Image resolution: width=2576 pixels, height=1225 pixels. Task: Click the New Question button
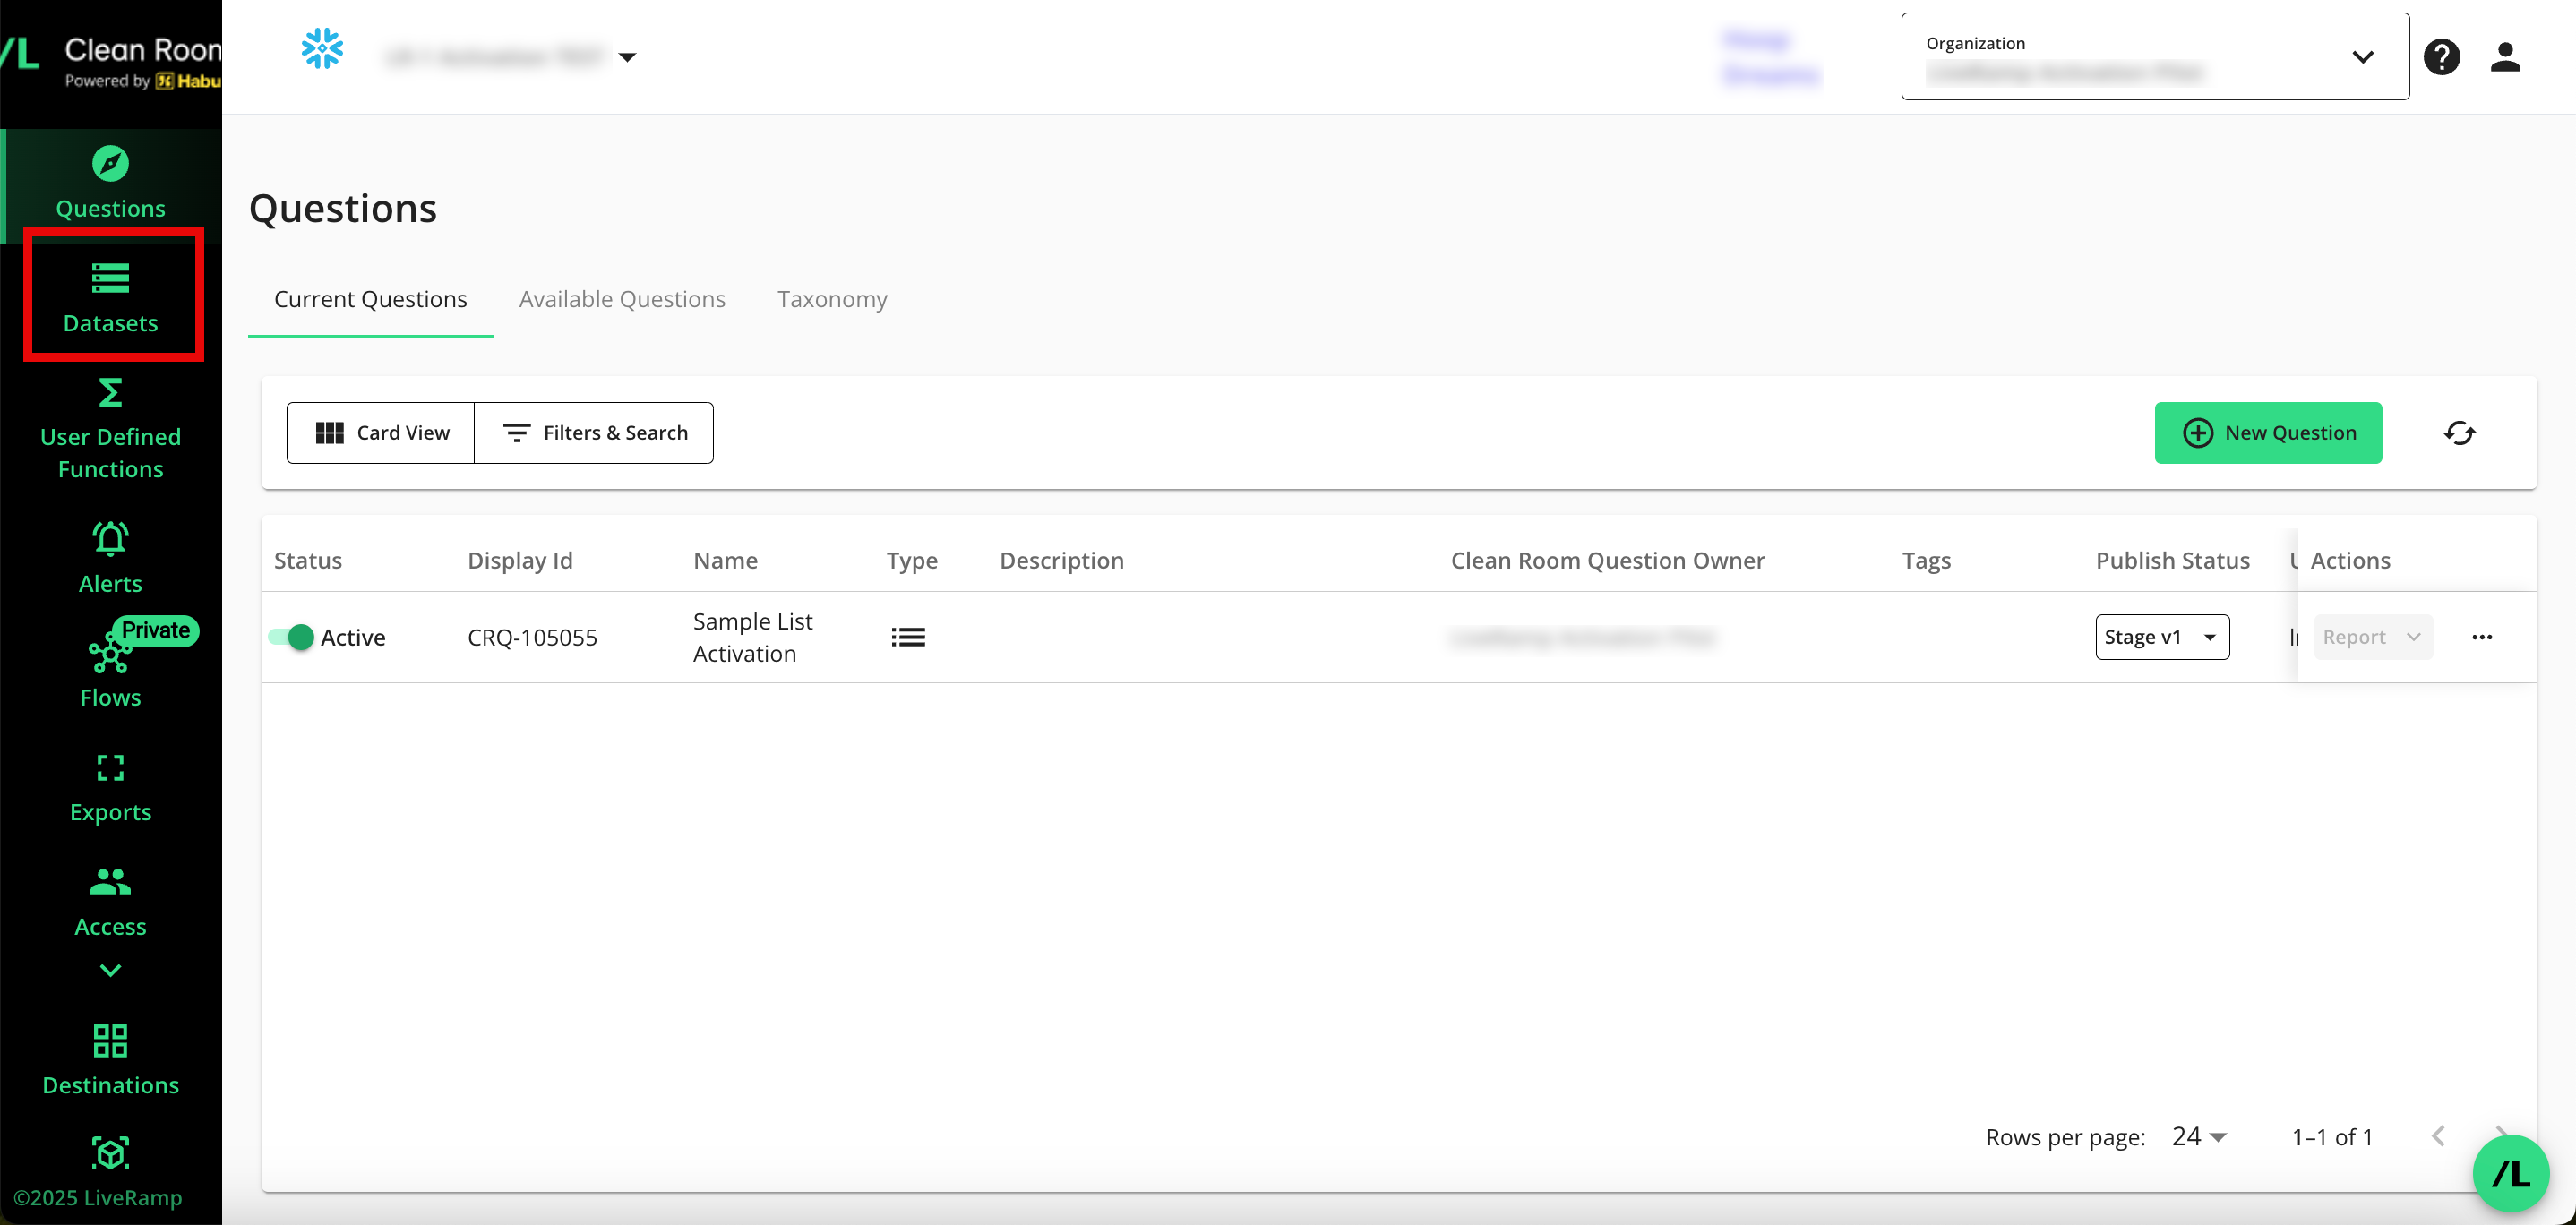click(2268, 433)
